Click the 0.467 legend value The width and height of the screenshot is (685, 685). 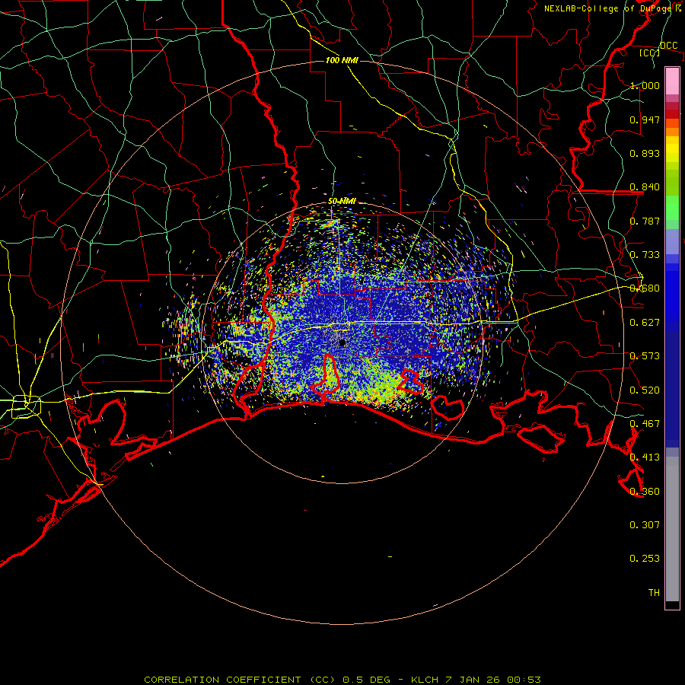645,423
